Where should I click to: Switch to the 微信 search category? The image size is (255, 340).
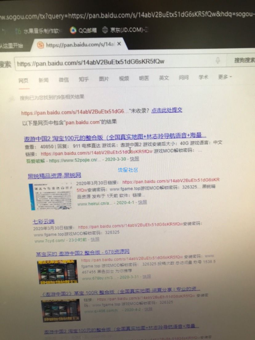63,80
